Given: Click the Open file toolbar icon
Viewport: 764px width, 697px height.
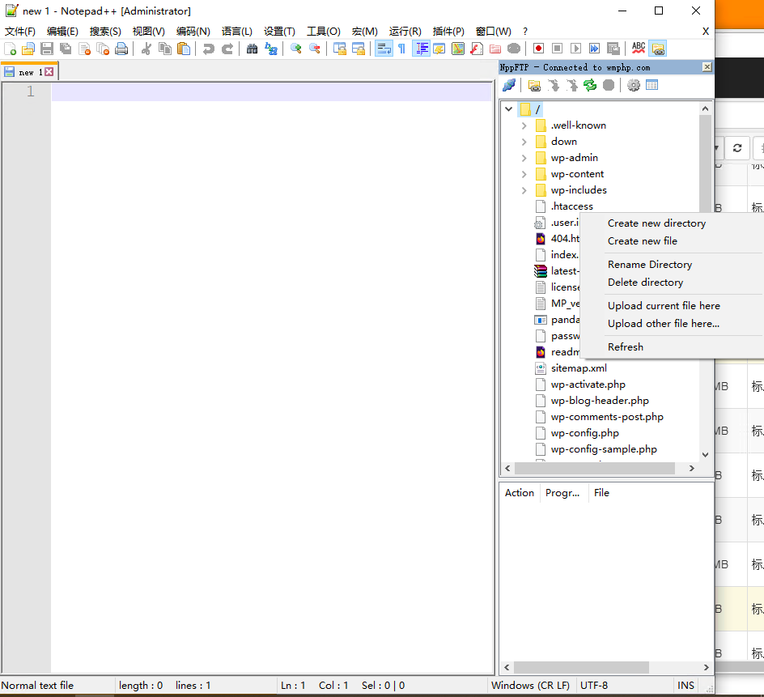Looking at the screenshot, I should (28, 49).
